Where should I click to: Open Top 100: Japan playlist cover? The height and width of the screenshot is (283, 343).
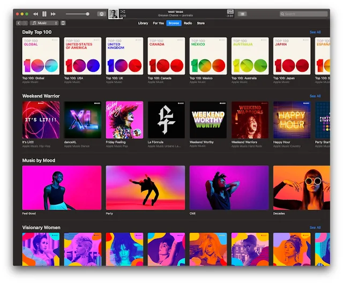click(292, 56)
